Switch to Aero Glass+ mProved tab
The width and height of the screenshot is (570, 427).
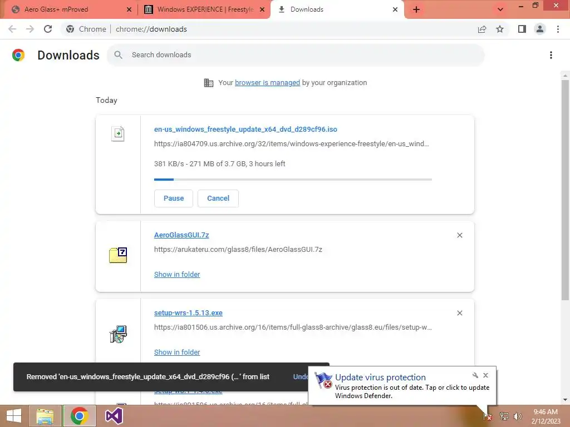point(56,9)
